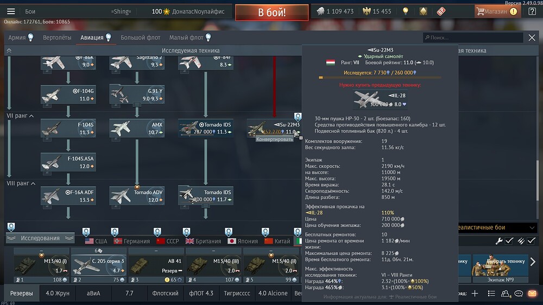
Task: Collapse the research tree with top-left arrows
Action: [9, 50]
